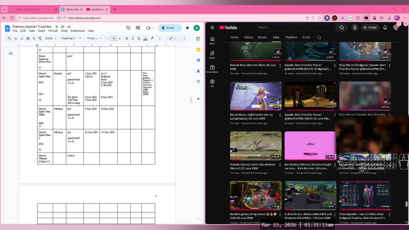Open the YouTube notifications bell
Image resolution: width=409 pixels, height=230 pixels.
(385, 27)
